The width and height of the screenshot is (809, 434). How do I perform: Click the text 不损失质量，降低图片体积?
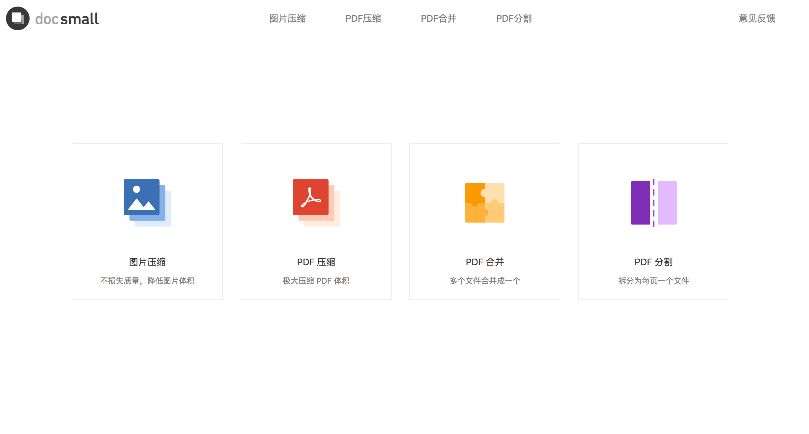point(147,281)
